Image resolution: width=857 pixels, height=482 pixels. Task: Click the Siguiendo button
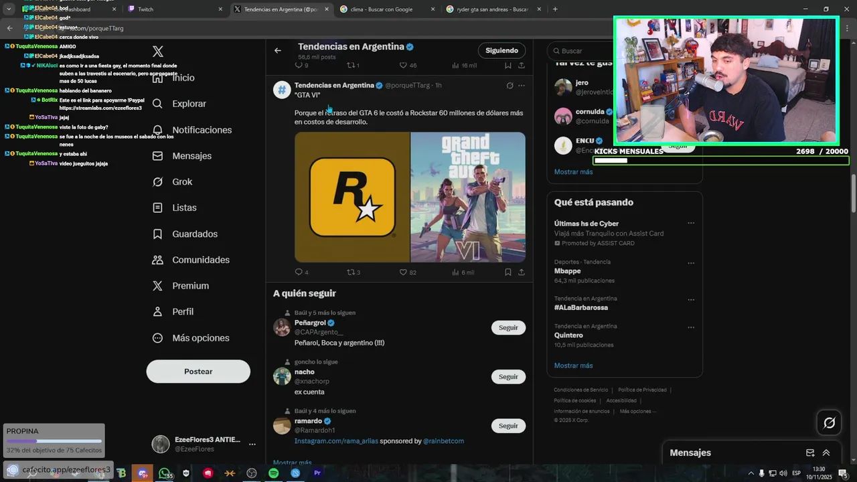coord(502,50)
